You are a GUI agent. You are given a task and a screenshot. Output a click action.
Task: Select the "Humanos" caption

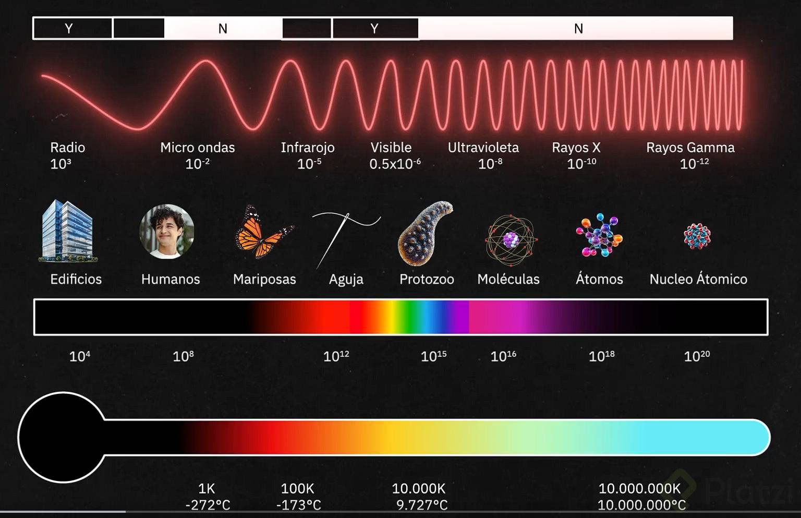click(171, 279)
